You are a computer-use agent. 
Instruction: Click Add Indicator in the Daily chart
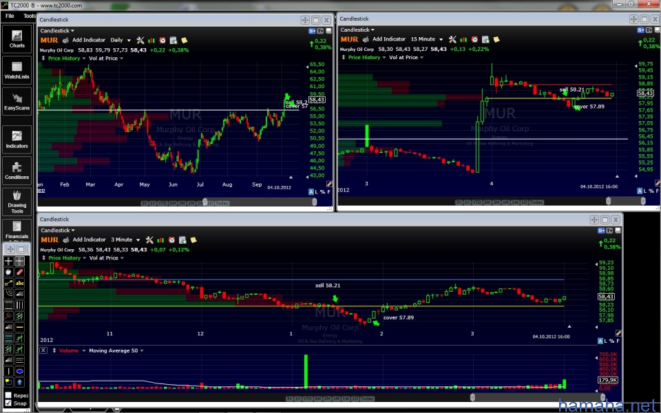pos(89,40)
